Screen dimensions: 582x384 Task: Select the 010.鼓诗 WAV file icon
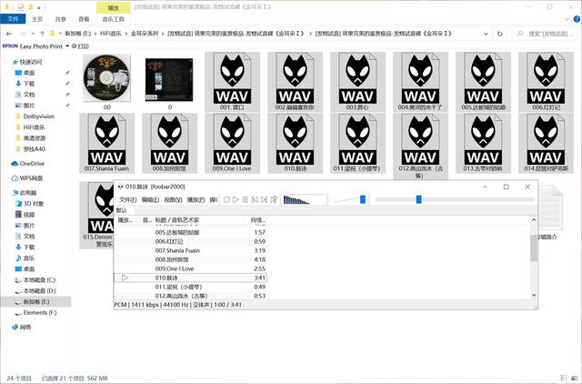click(x=295, y=141)
